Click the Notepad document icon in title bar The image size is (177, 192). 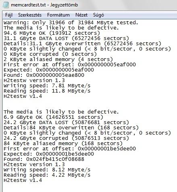[6, 5]
